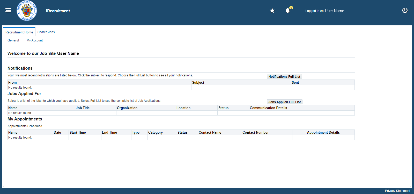The height and width of the screenshot is (194, 414).
Task: Click the Montgomery County seal logo
Action: tap(27, 11)
